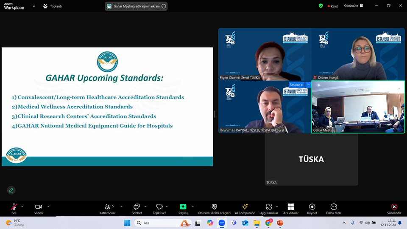Open the Daha fazla more options menu

click(x=333, y=207)
